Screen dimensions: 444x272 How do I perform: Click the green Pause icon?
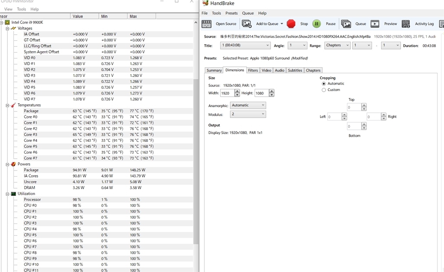(317, 24)
